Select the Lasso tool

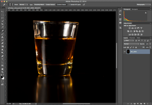point(3,18)
